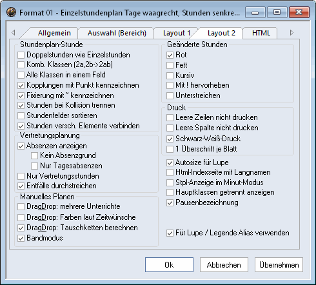Select the Layout 1 tab
The image size is (316, 285).
coord(177,33)
